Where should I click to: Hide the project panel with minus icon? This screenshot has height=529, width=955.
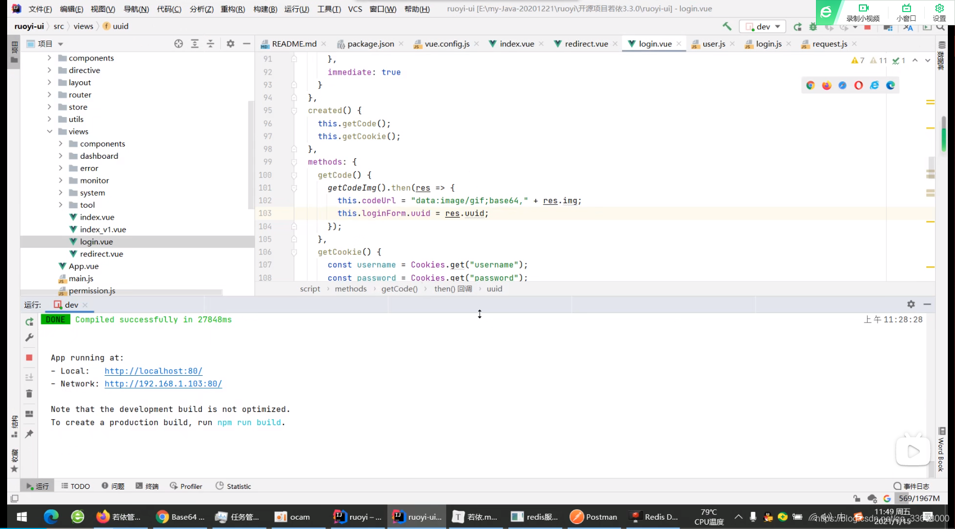[x=247, y=43]
